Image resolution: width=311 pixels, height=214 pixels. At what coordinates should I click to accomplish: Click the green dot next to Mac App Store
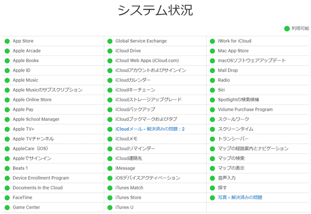pos(212,51)
